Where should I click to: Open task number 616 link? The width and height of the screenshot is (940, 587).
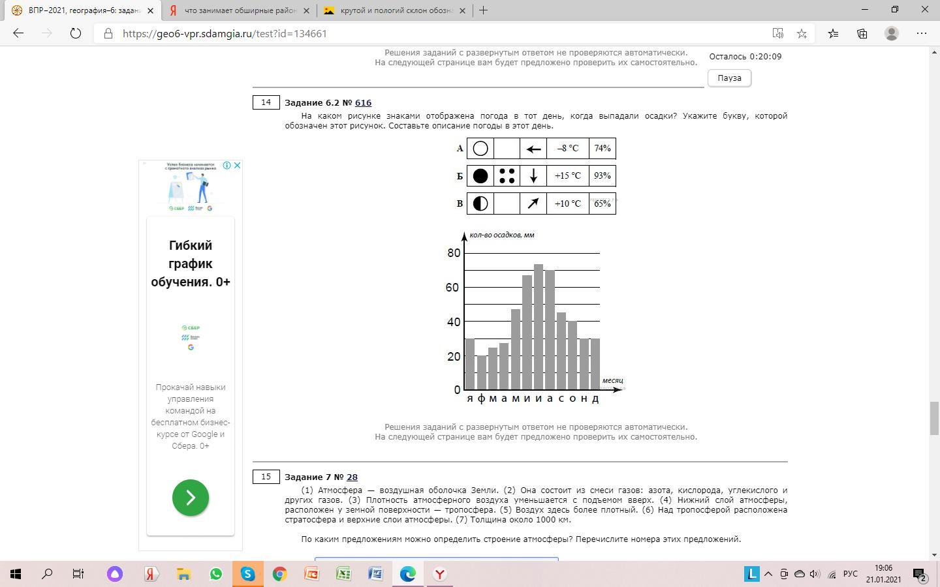tap(363, 102)
